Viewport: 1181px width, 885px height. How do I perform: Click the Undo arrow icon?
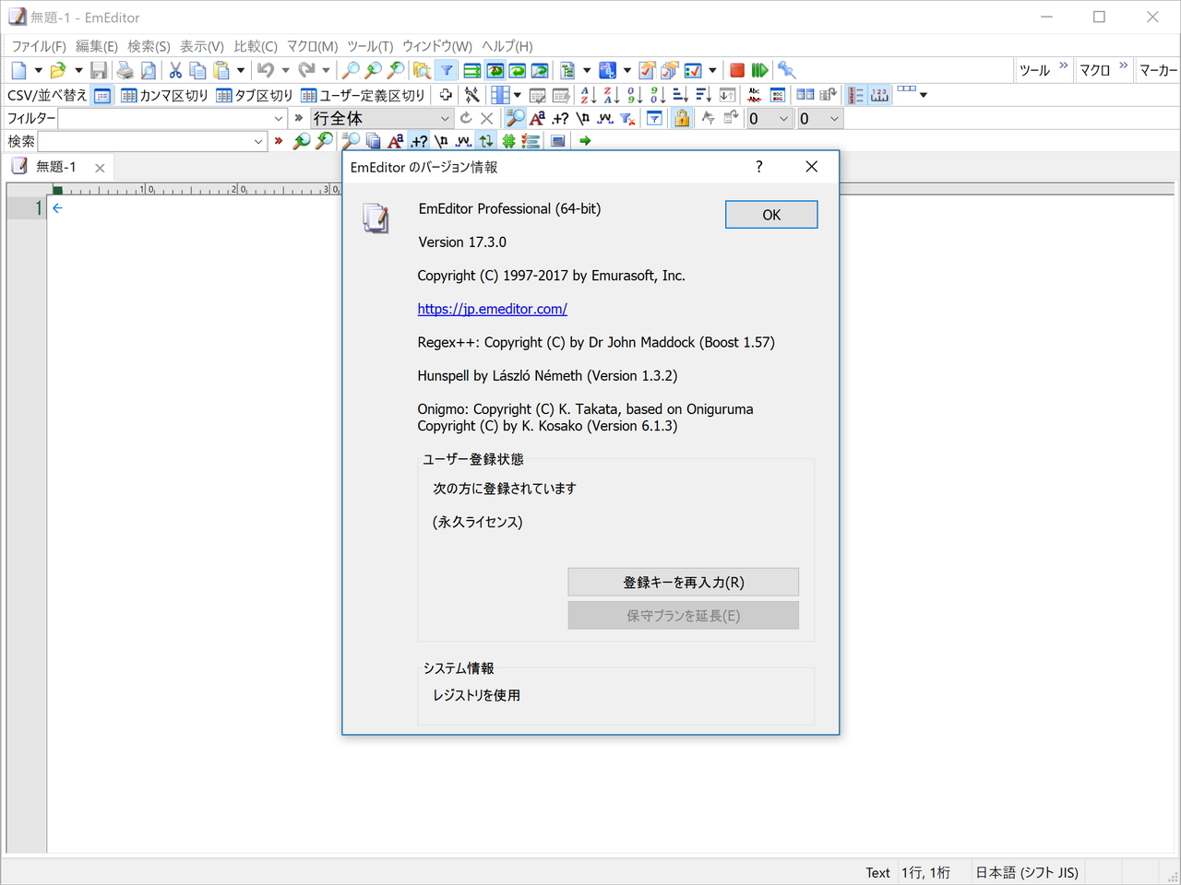(x=267, y=69)
